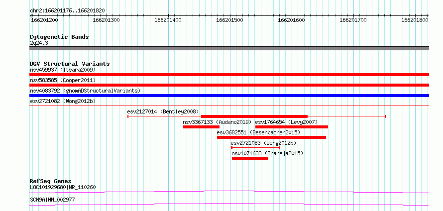Click the nsv1071633 (Thareja2015) label
443x211 pixels.
coord(267,153)
